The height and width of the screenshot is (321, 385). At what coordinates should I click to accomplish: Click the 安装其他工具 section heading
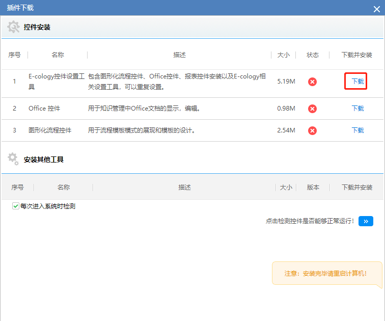pos(43,159)
